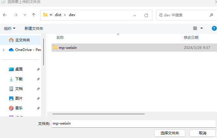This screenshot has height=138, width=217.
Task: Go to 桌面 in quick access
Action: (16, 69)
